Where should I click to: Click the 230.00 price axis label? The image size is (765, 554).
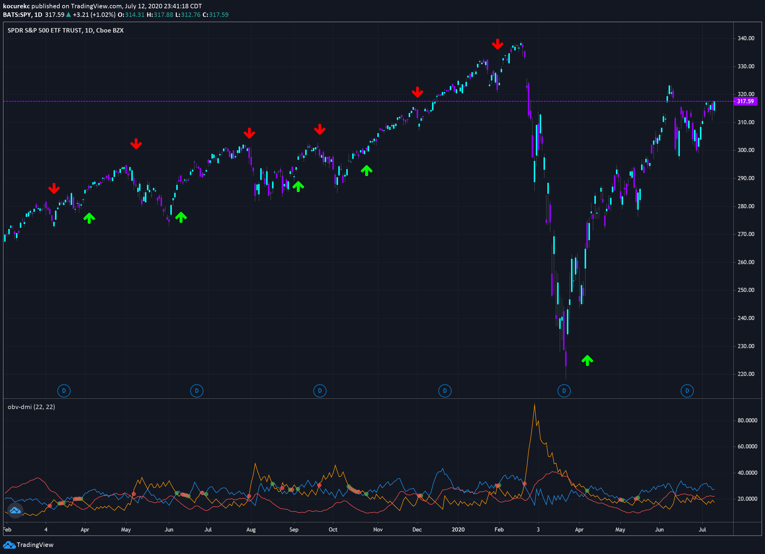tap(746, 346)
